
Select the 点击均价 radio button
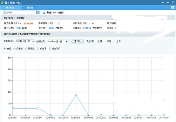pyautogui.click(x=50, y=49)
